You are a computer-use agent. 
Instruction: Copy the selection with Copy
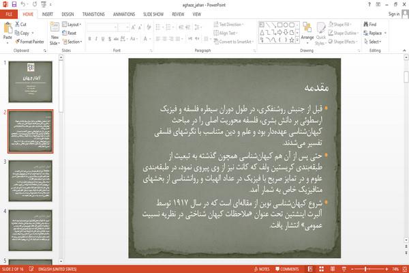[22, 33]
